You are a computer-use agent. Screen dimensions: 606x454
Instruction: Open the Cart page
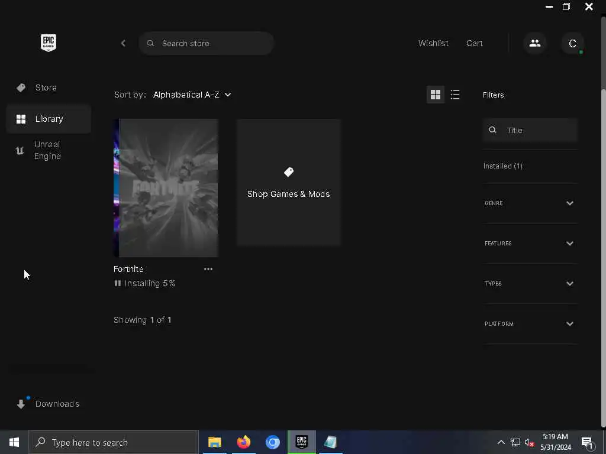[x=474, y=43]
